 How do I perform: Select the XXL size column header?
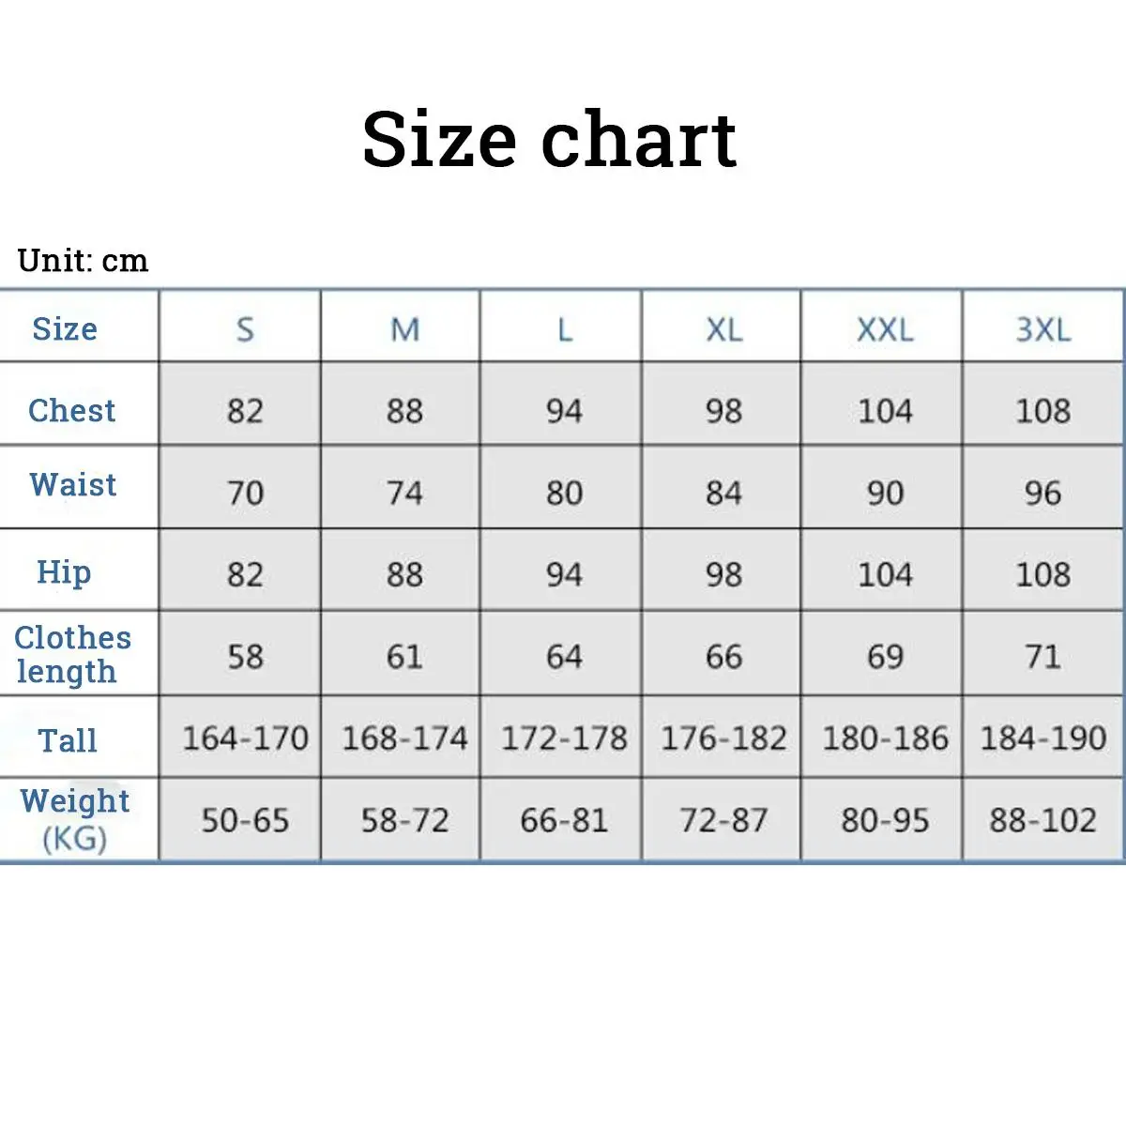point(884,329)
